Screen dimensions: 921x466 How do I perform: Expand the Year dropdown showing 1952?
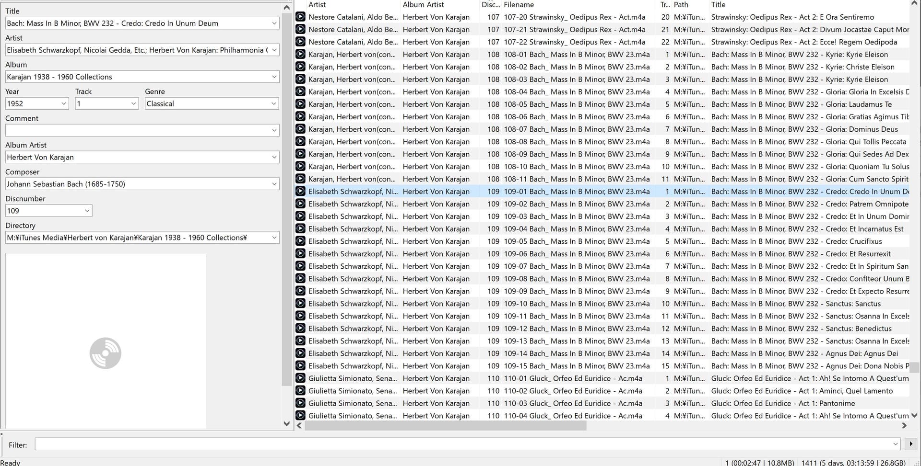pos(64,103)
